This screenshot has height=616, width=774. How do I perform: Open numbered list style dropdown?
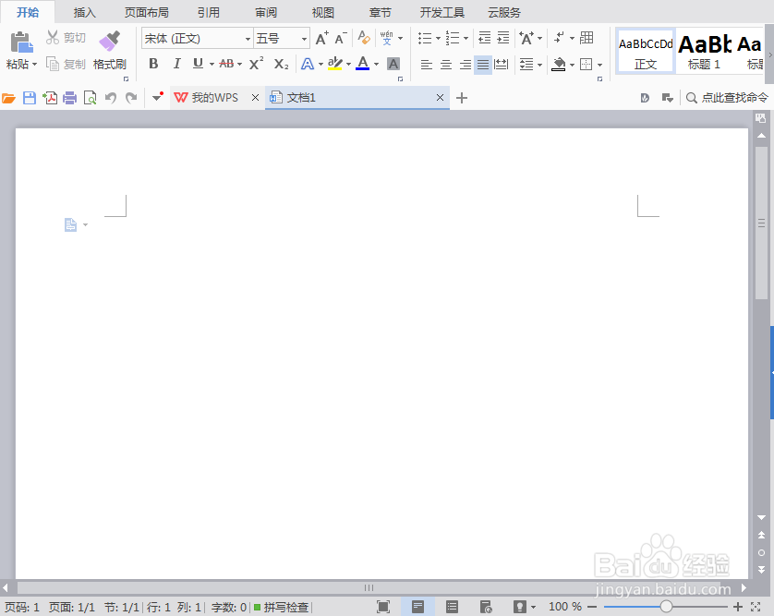(x=466, y=38)
